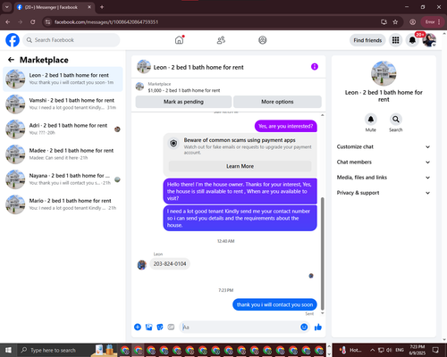
Task: Open more actions plus icon
Action: pos(138,328)
